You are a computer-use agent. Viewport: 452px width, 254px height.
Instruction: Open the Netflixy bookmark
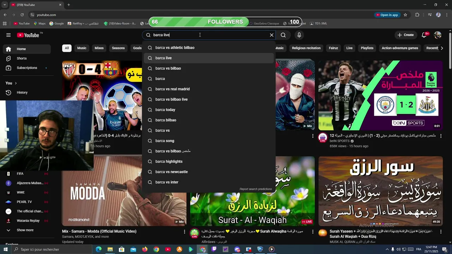coord(83,24)
